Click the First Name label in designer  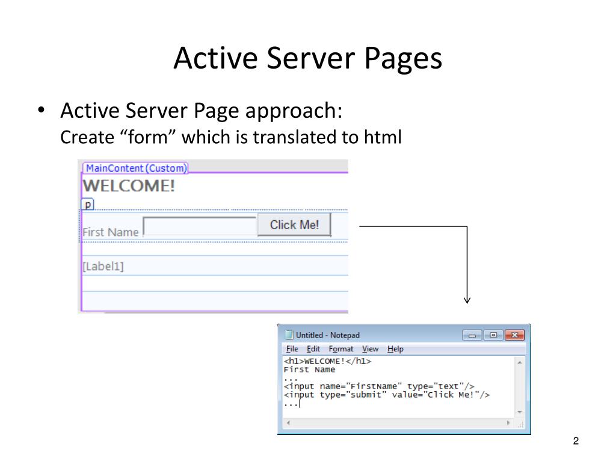pyautogui.click(x=111, y=232)
